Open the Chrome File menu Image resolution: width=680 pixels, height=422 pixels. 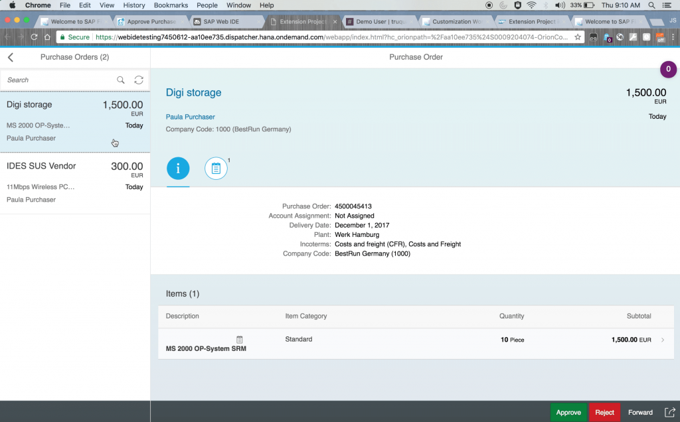(65, 5)
